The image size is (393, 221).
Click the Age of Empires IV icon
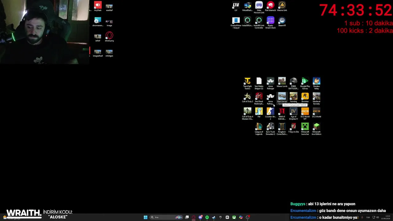click(x=294, y=114)
